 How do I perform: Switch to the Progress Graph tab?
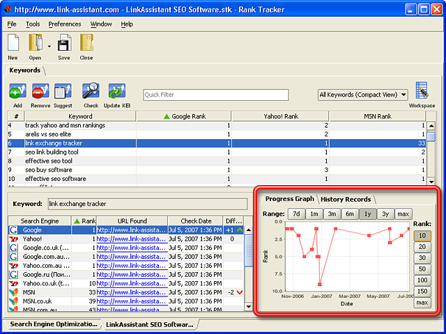point(290,199)
